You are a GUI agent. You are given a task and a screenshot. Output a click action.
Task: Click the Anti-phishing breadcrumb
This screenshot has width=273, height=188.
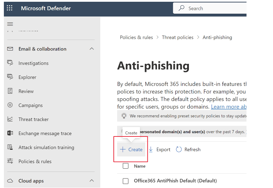(x=217, y=37)
